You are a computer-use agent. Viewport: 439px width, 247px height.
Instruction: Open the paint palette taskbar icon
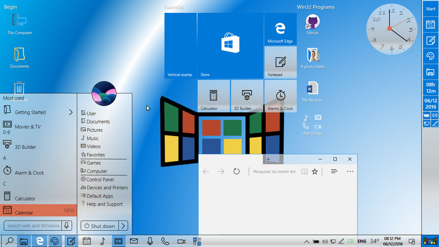point(54,241)
